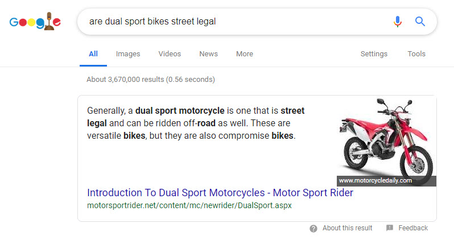Viewport: 454px width, 240px height.
Task: Click the www.motorcycledaily.com image caption
Action: point(375,181)
